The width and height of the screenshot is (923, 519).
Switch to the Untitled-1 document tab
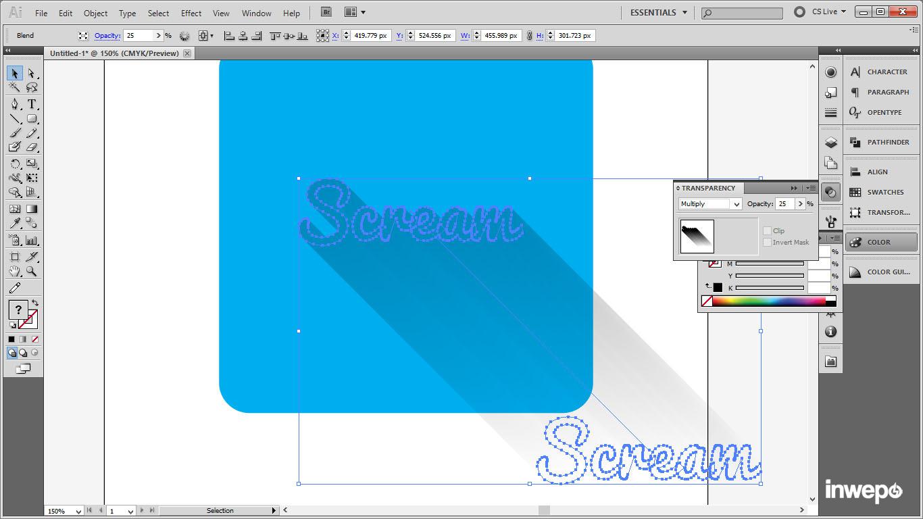tap(114, 53)
